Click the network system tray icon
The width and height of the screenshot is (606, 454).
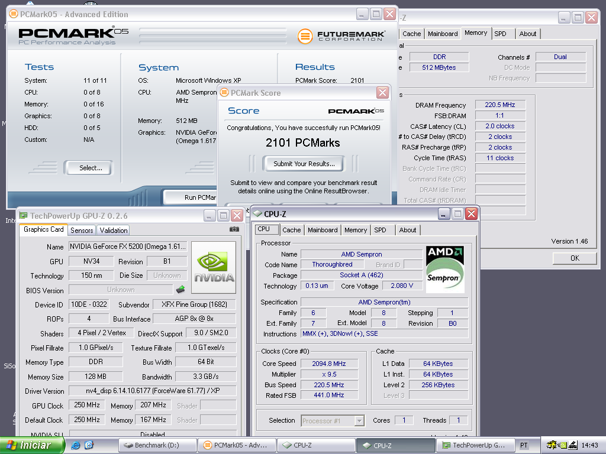[x=572, y=445]
